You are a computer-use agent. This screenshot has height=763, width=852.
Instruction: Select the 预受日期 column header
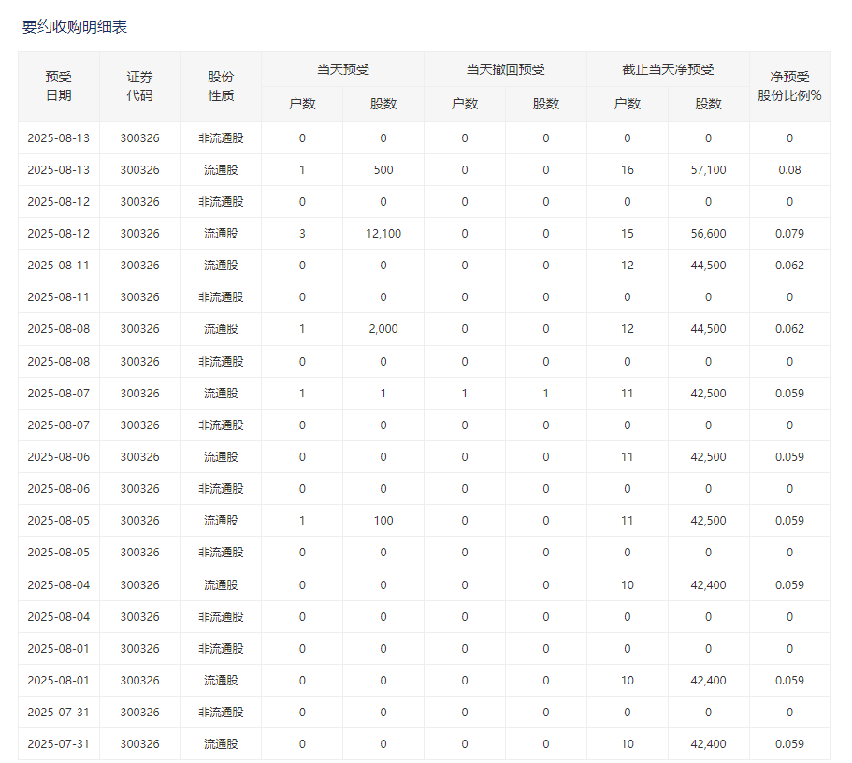tap(59, 86)
